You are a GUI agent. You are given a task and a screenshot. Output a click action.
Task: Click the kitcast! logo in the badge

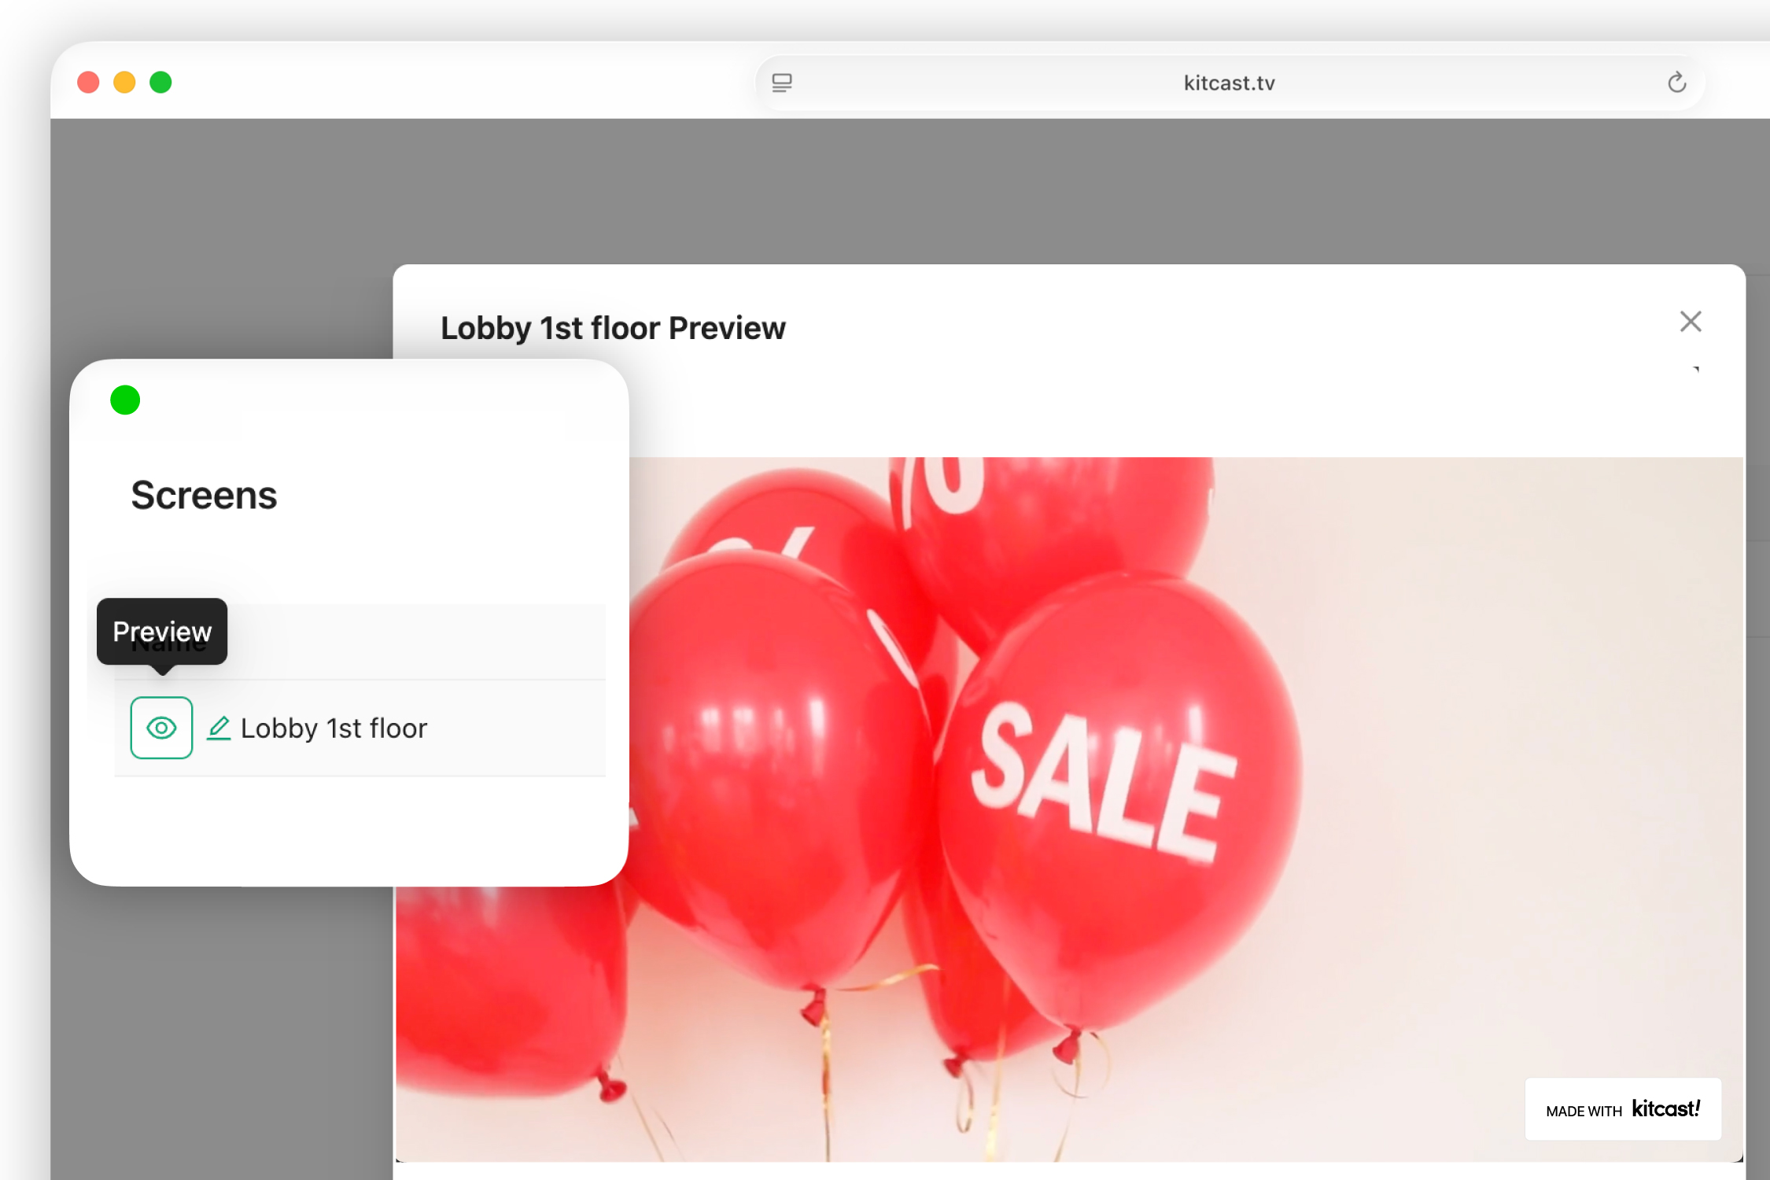pyautogui.click(x=1666, y=1109)
